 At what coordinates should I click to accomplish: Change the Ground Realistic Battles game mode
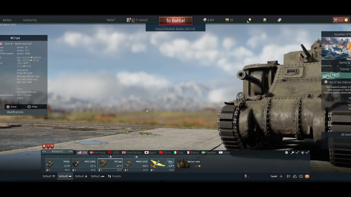[175, 29]
